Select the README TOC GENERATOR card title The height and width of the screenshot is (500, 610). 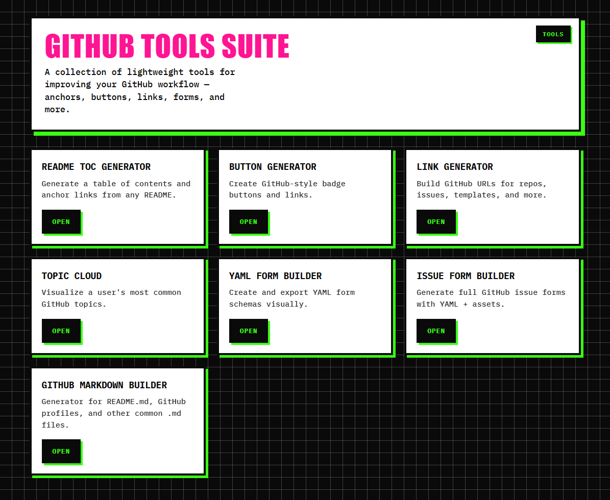click(96, 167)
